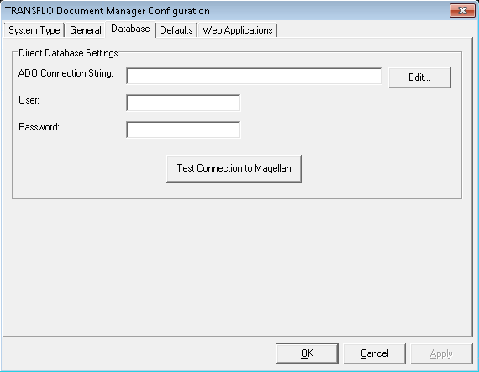Dismiss the dialog with Cancel

pyautogui.click(x=374, y=353)
